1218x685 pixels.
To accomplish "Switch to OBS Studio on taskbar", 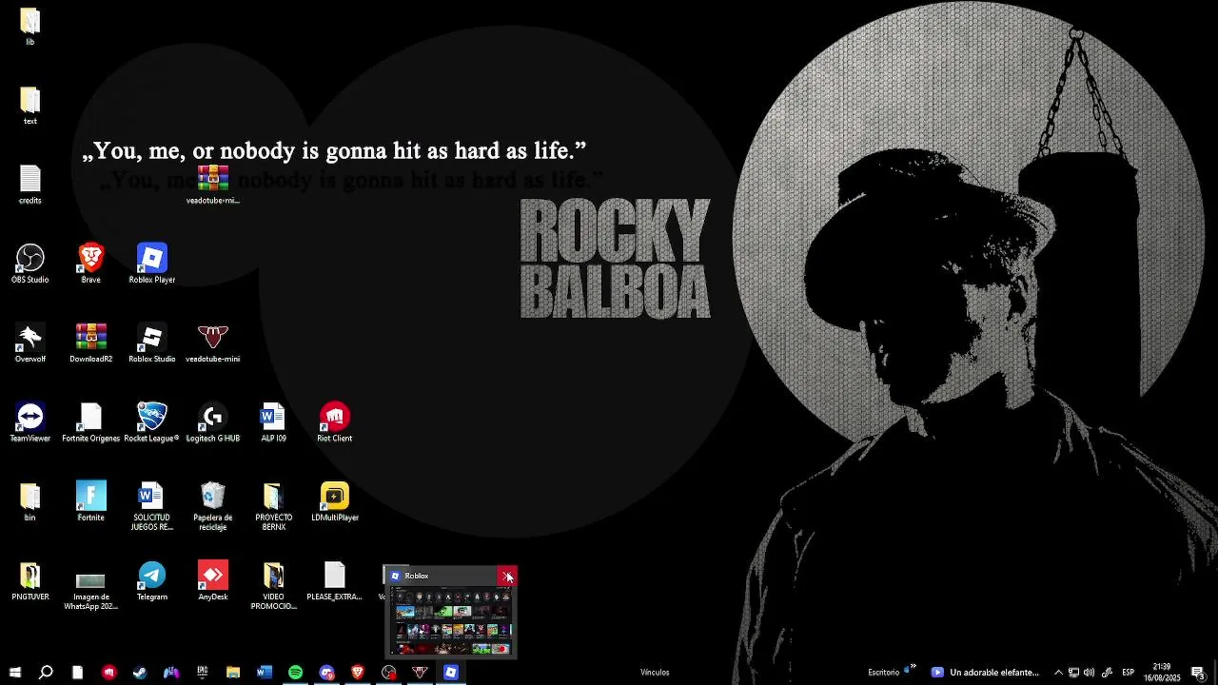I will click(x=389, y=673).
